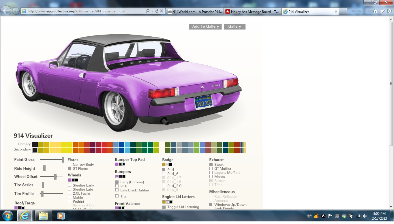
Task: Open Favorites star icon
Action: pyautogui.click(x=382, y=11)
